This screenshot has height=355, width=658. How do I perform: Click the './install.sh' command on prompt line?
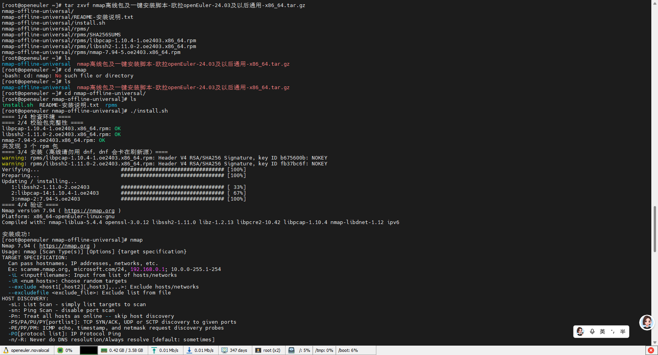tap(149, 111)
